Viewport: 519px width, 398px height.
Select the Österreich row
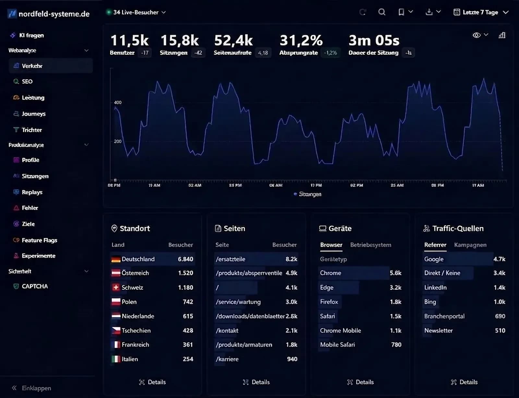click(152, 273)
